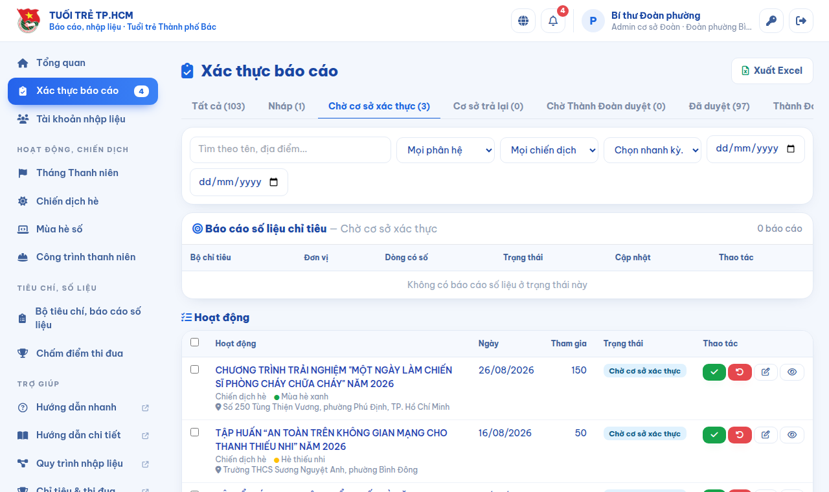Open "Công trình thanh niên" in sidebar
This screenshot has width=829, height=492.
(x=83, y=257)
